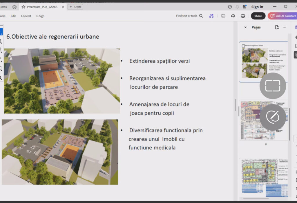Click the top aerial render image
Viewport: 297px width, 203px height.
point(62,81)
